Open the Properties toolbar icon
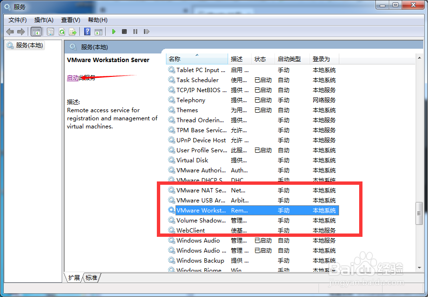The width and height of the screenshot is (428, 297). [x=50, y=32]
